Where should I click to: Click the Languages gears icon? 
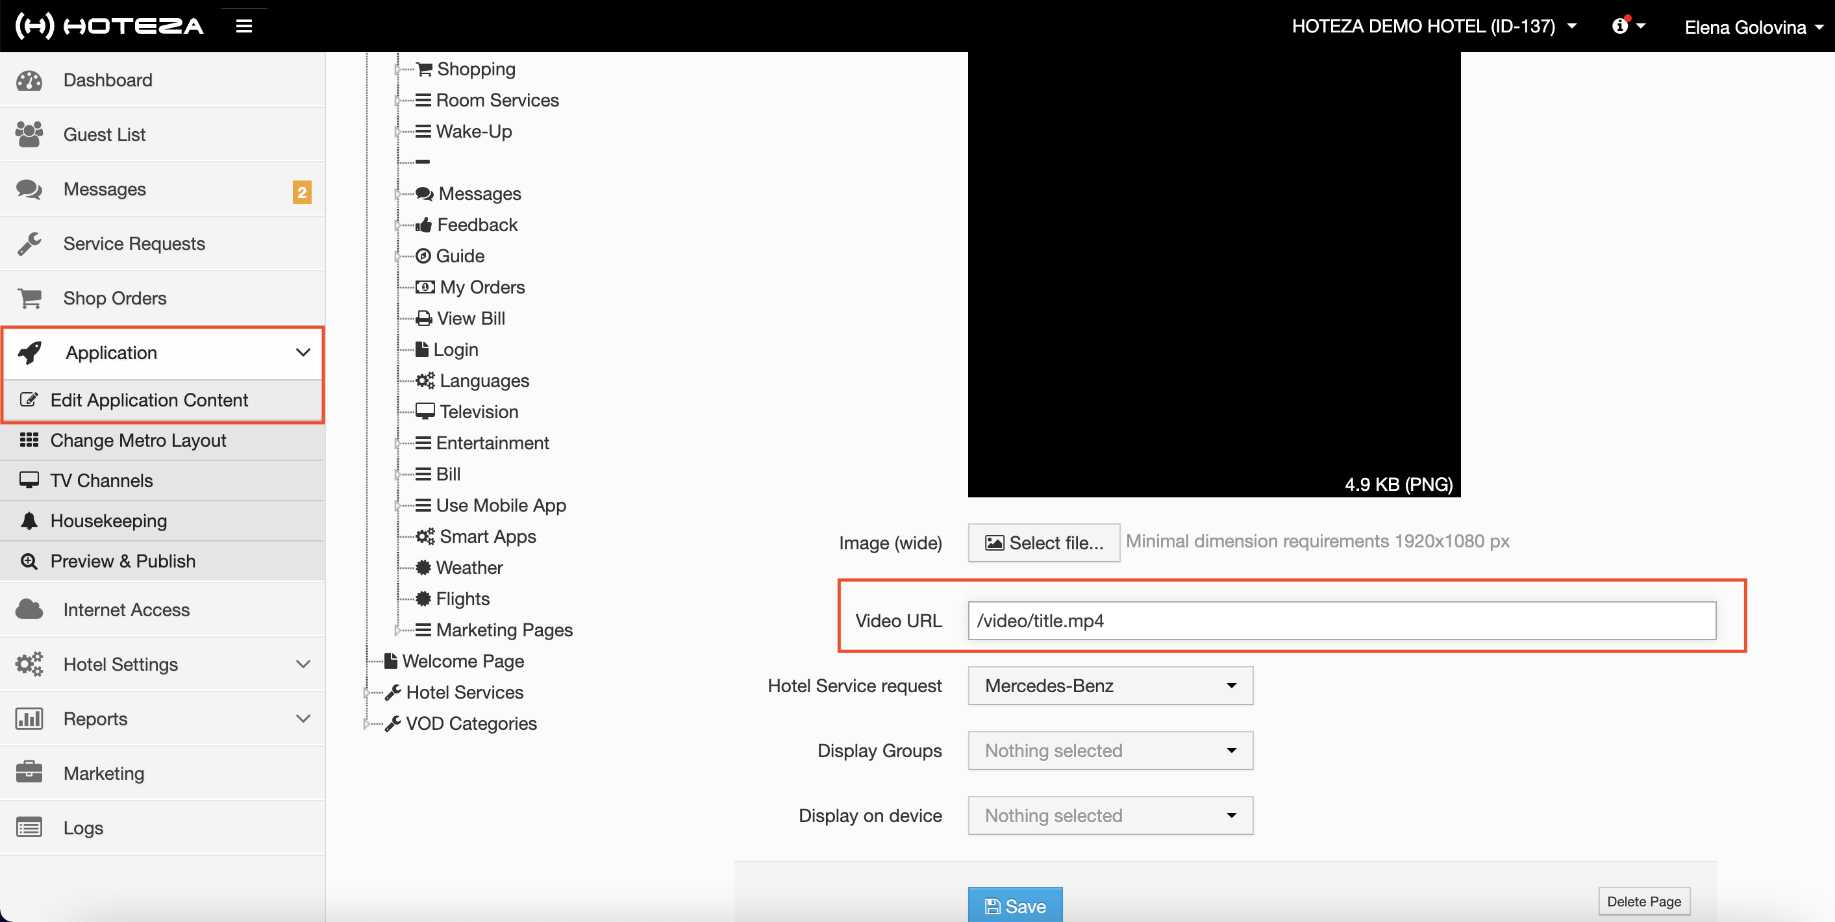tap(425, 380)
